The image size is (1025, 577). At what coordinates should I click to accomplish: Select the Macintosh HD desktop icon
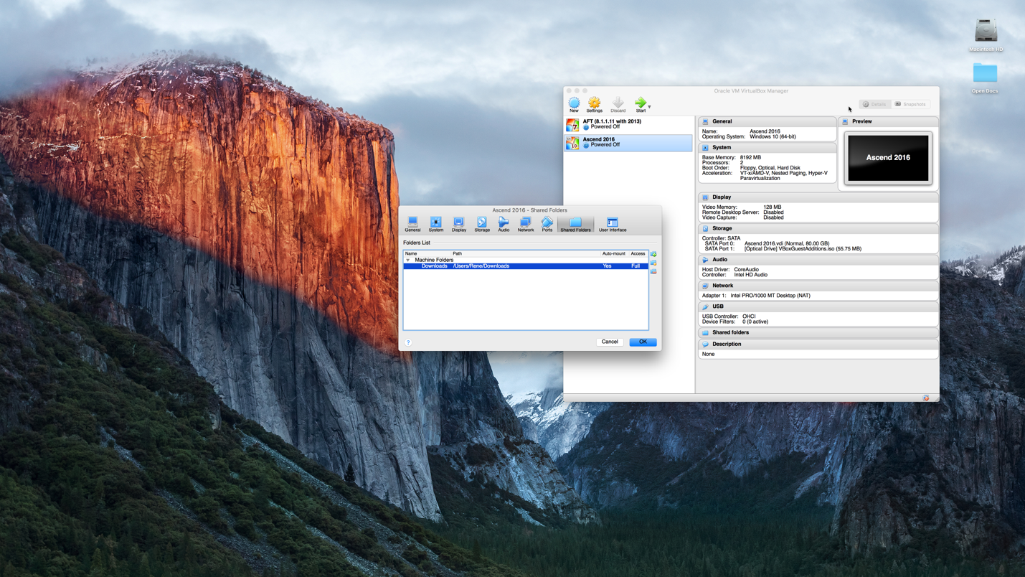986,35
